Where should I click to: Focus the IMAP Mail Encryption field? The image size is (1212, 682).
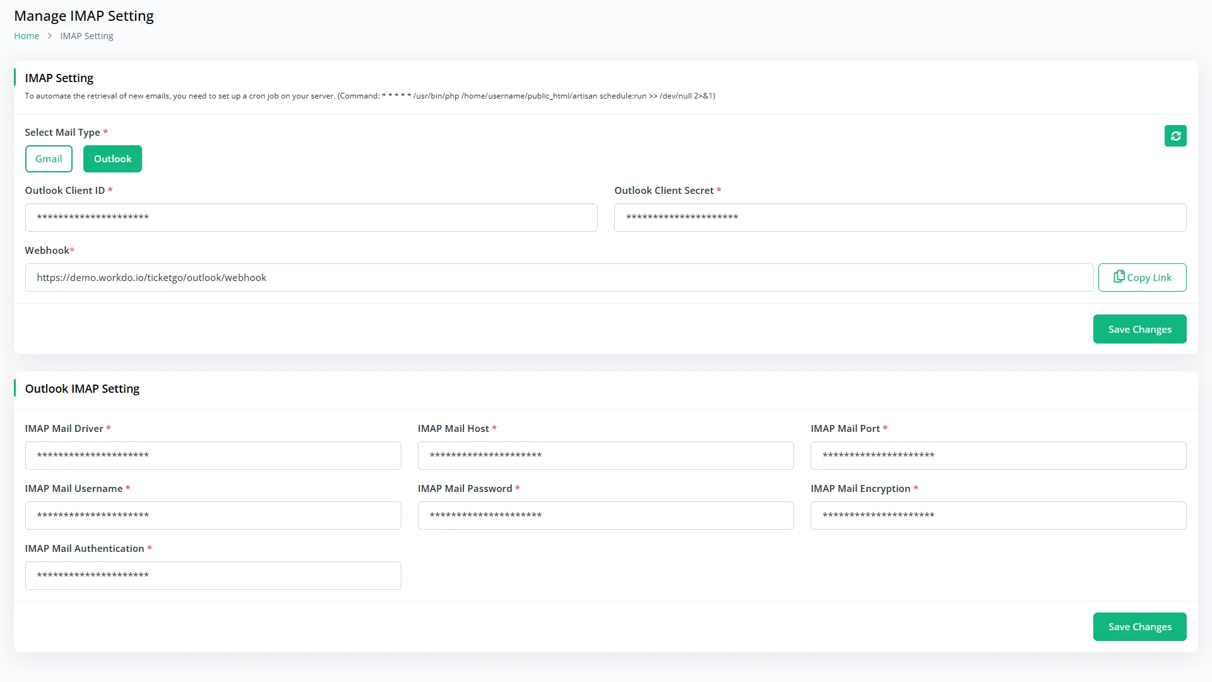(999, 515)
